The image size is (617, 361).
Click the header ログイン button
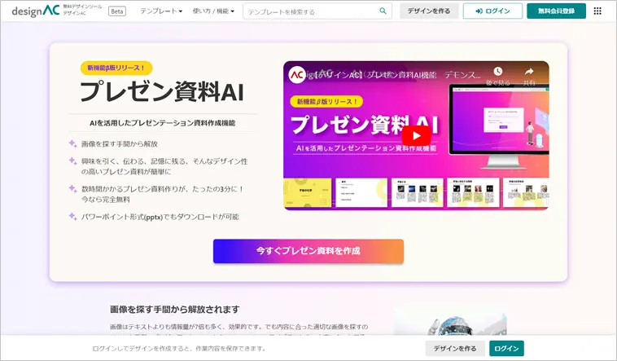tap(492, 11)
